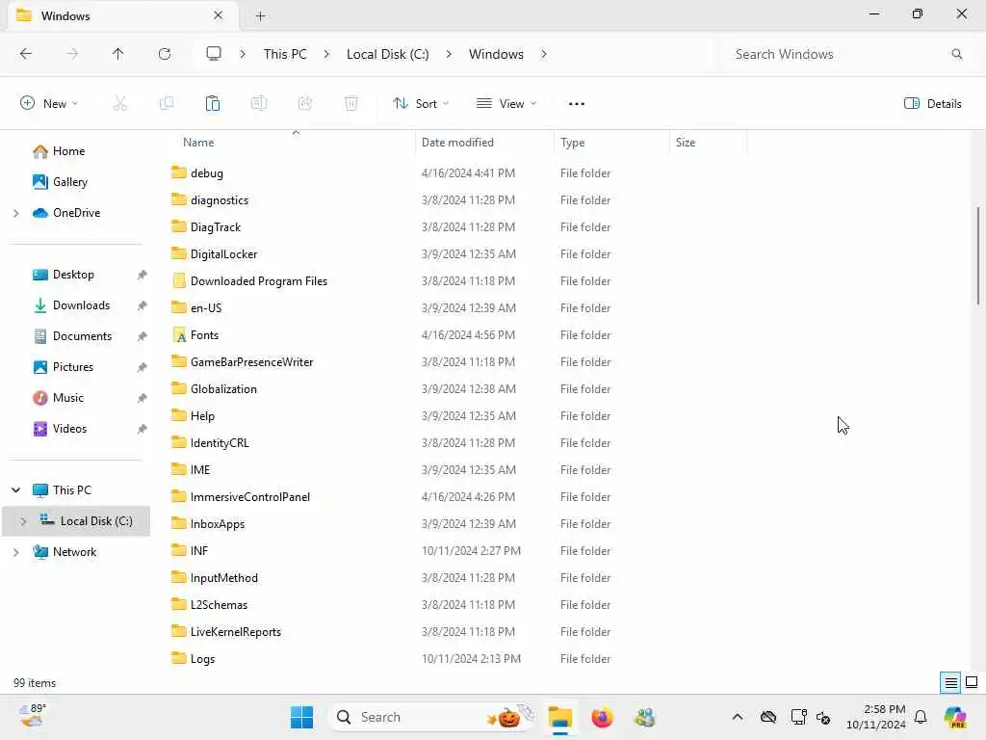Viewport: 986px width, 740px height.
Task: Click the vertical scrollbar thumb
Action: pyautogui.click(x=978, y=256)
